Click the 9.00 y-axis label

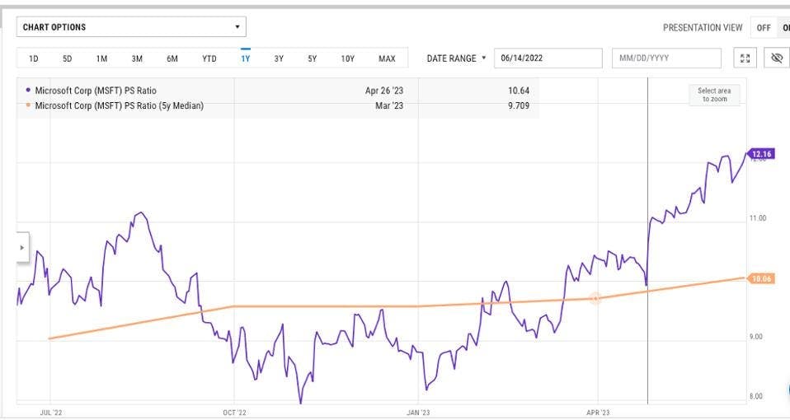(x=755, y=337)
